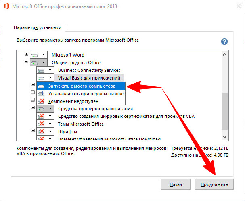Collapse the Общие средства Office node
Screen dimensions: 245x201
pyautogui.click(x=26, y=62)
